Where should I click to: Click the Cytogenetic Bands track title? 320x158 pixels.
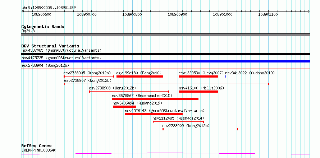[x=43, y=27]
